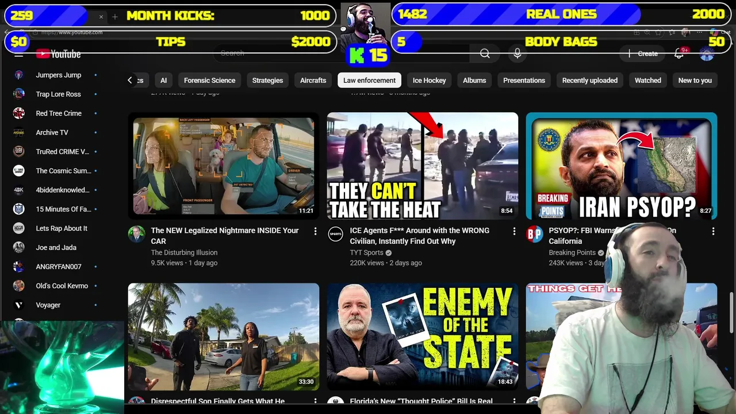Image resolution: width=736 pixels, height=414 pixels.
Task: Open Voyager channel avatar
Action: (19, 305)
